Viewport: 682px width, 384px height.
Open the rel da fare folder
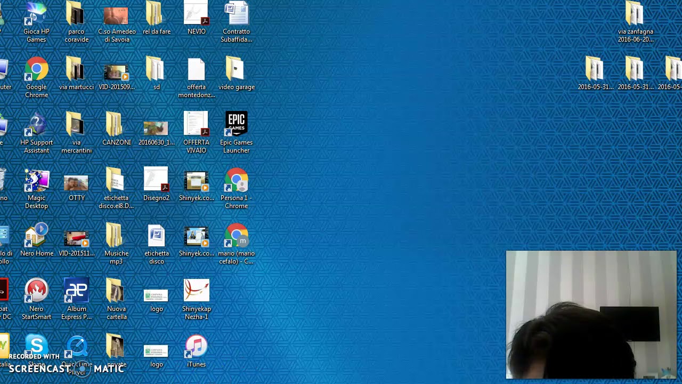[157, 19]
